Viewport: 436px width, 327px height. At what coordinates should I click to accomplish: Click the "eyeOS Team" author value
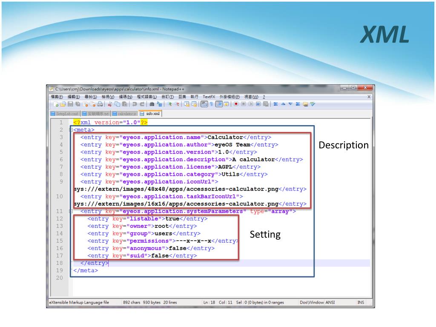(232, 145)
